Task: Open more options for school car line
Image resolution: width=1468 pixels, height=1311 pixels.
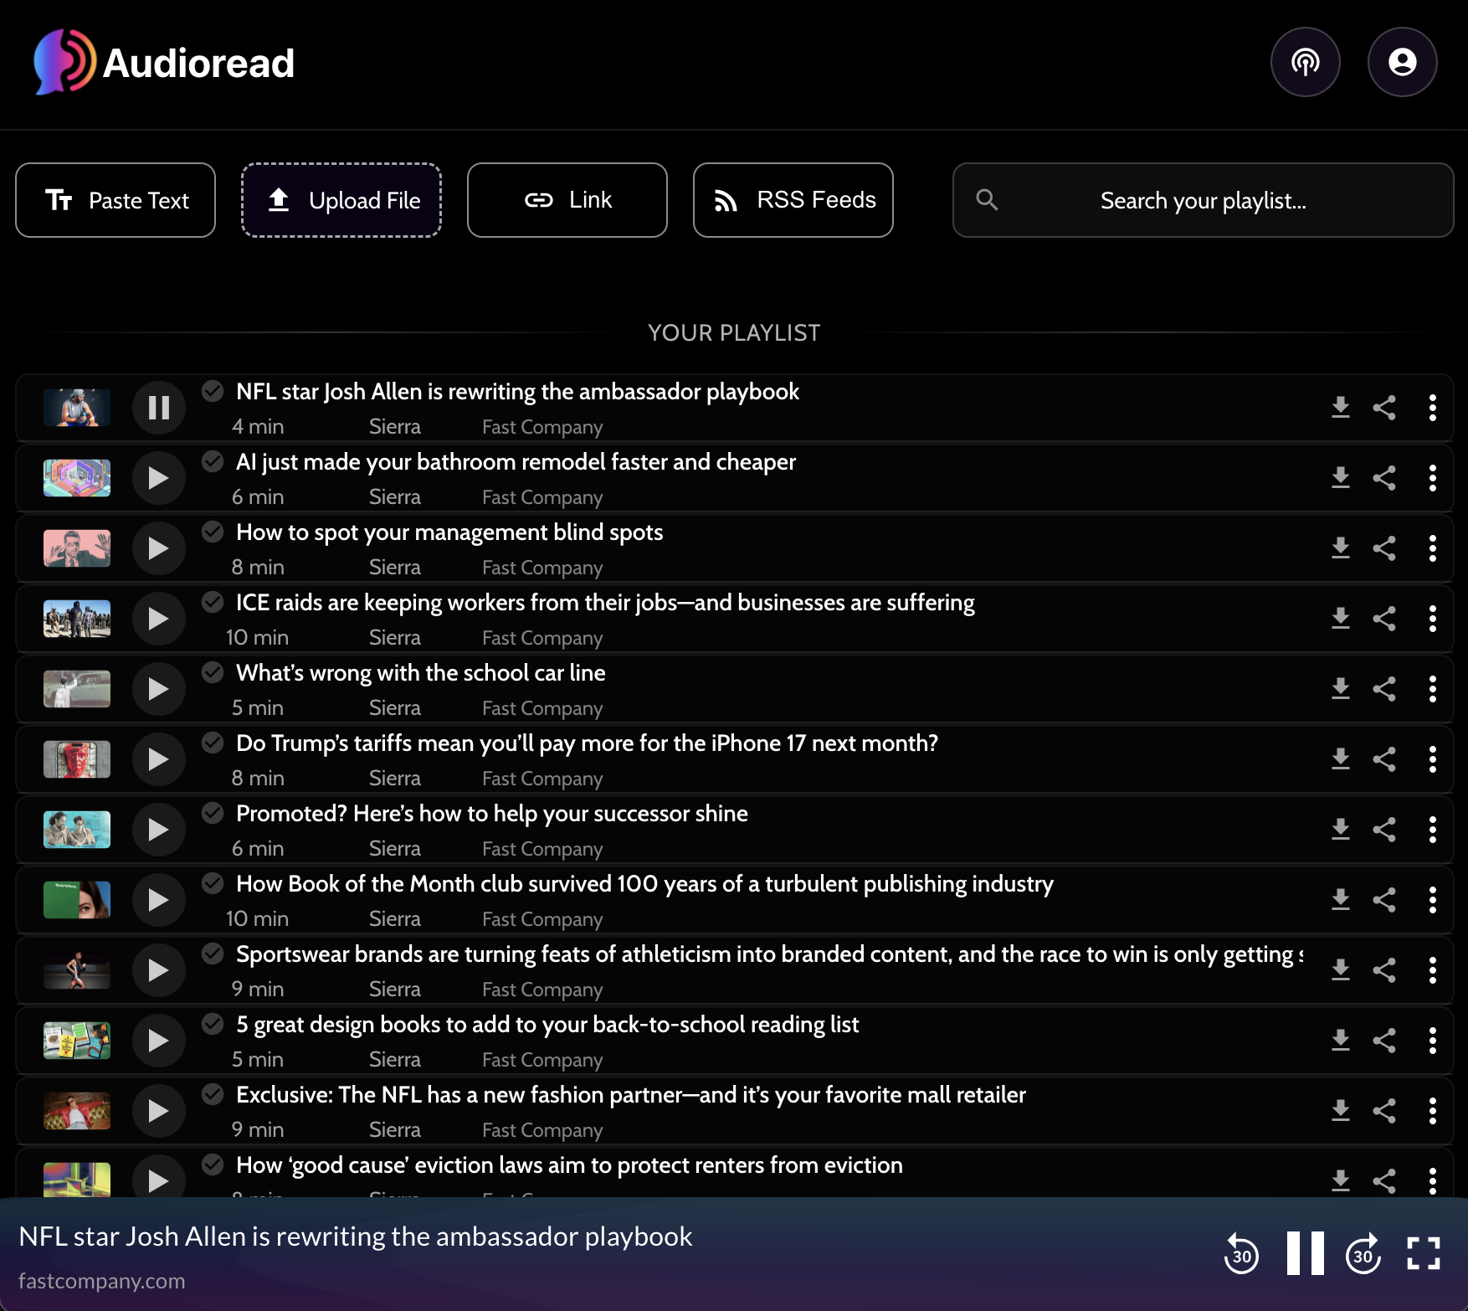Action: [1432, 689]
